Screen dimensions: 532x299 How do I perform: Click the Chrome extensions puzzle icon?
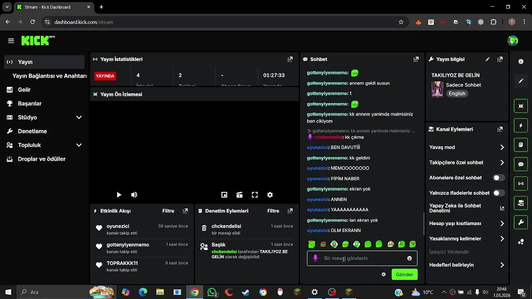pos(493,22)
